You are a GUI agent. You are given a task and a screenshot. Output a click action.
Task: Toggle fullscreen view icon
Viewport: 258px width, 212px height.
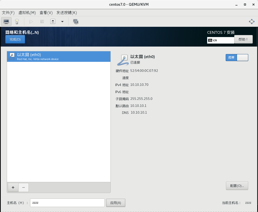tap(251, 22)
